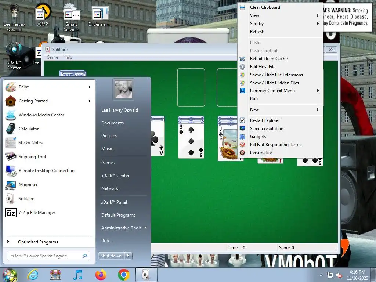This screenshot has width=376, height=282.
Task: Select Run in the context menu
Action: (x=281, y=98)
